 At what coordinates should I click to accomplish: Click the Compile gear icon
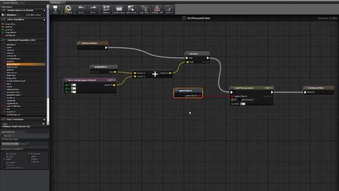click(68, 10)
